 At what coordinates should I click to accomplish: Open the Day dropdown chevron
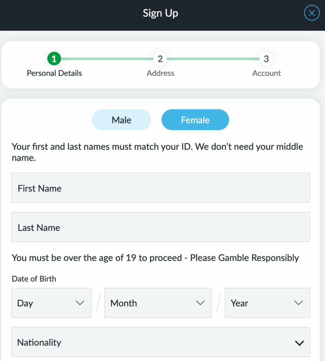click(80, 302)
